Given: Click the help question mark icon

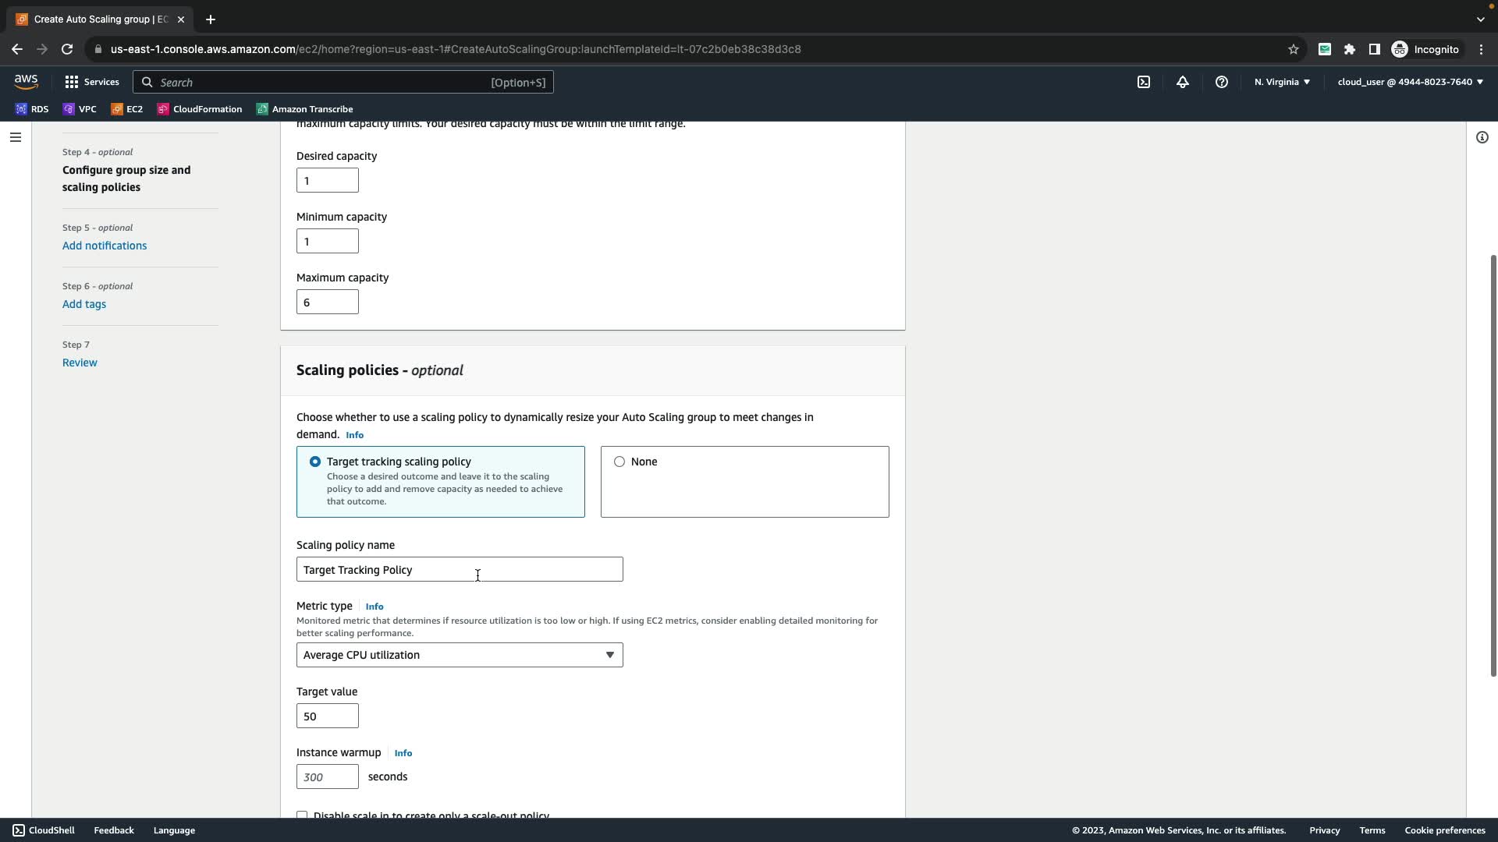Looking at the screenshot, I should click(1222, 82).
